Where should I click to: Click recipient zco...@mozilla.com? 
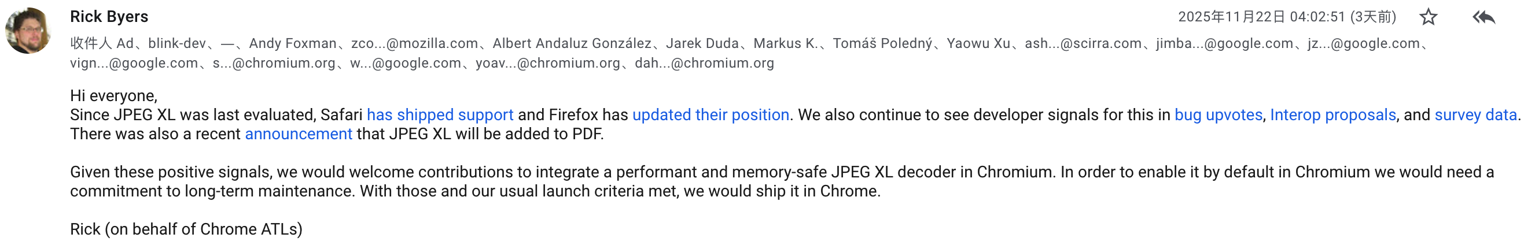pyautogui.click(x=414, y=43)
